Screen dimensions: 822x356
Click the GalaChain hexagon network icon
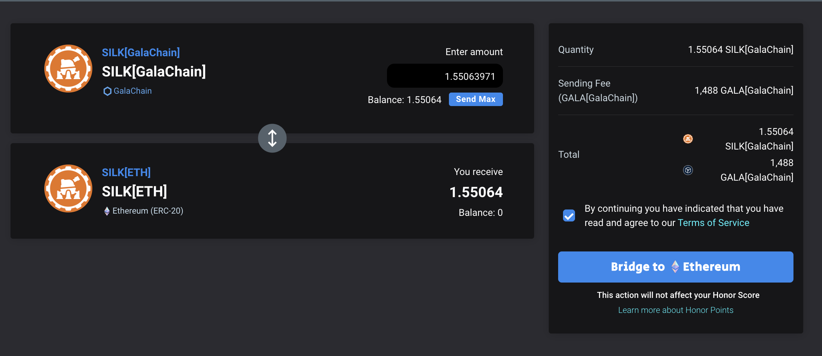coord(107,91)
